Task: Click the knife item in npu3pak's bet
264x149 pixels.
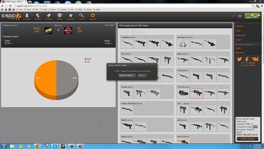Action: (183, 43)
